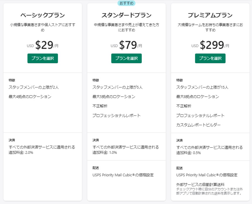Viewport: 252px width, 204px height.
Task: Click the ベーシックプラン heading
Action: tap(42, 15)
